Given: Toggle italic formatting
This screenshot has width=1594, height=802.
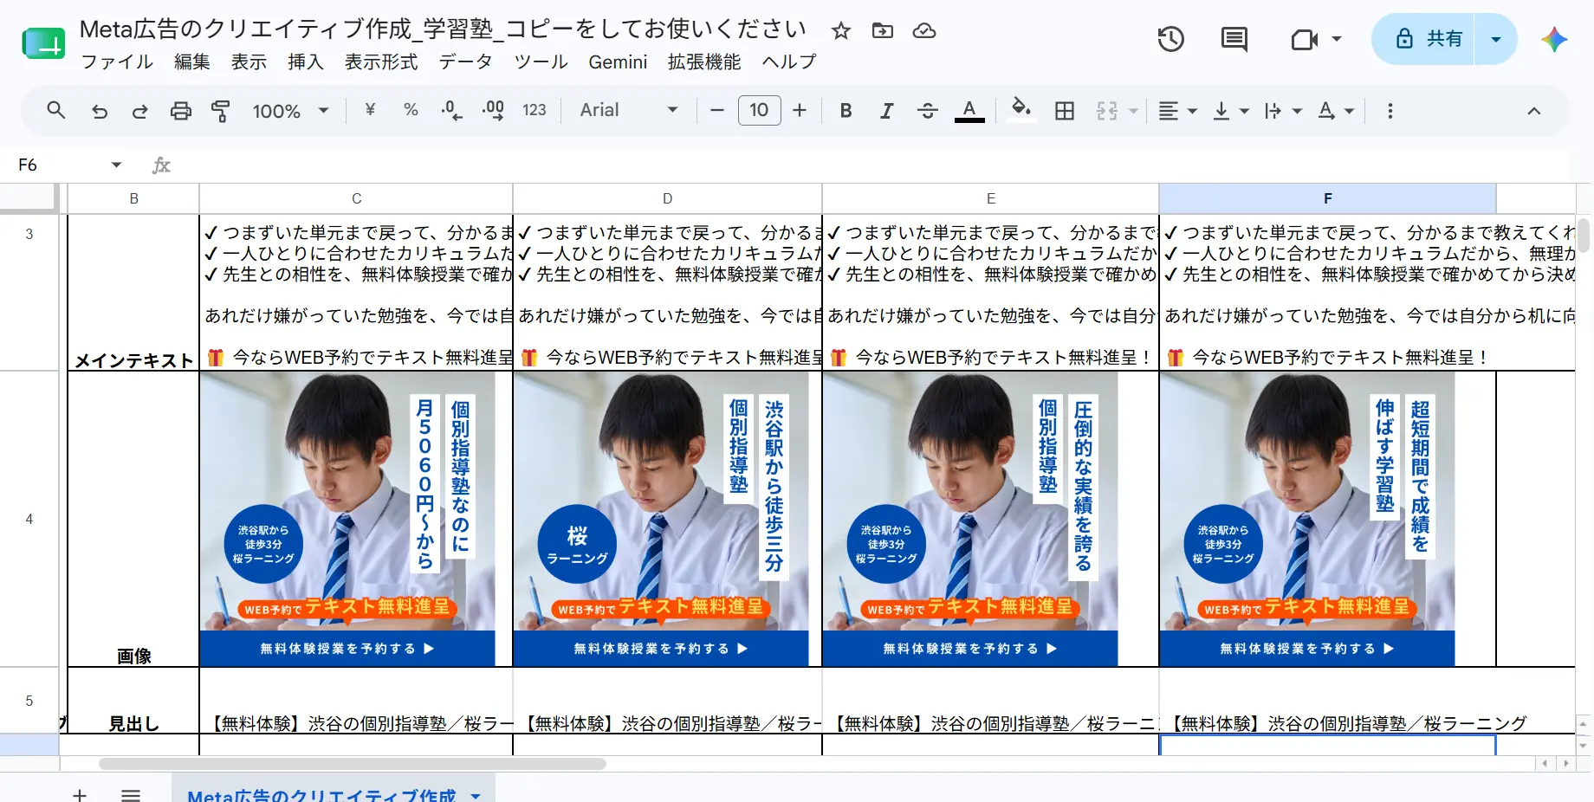Looking at the screenshot, I should [x=886, y=110].
